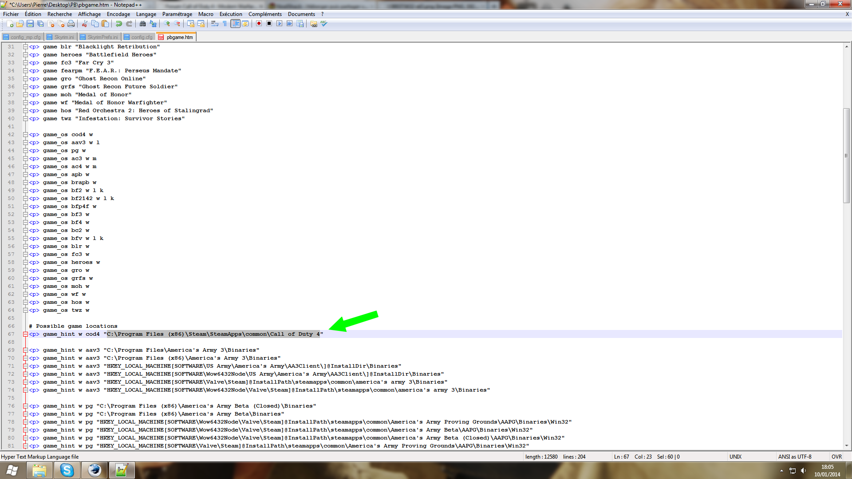Viewport: 852px width, 479px height.
Task: Run macro multiple times icon
Action: tap(289, 24)
